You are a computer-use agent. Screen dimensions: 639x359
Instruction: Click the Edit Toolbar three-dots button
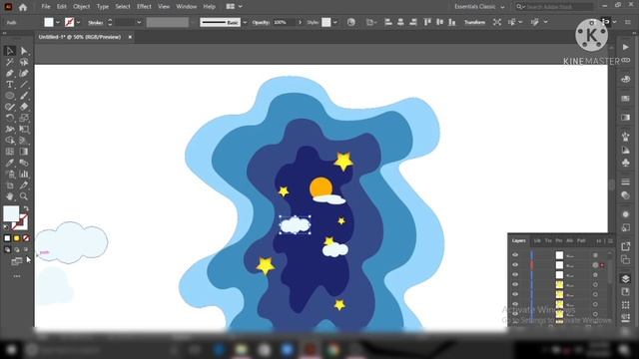[17, 276]
